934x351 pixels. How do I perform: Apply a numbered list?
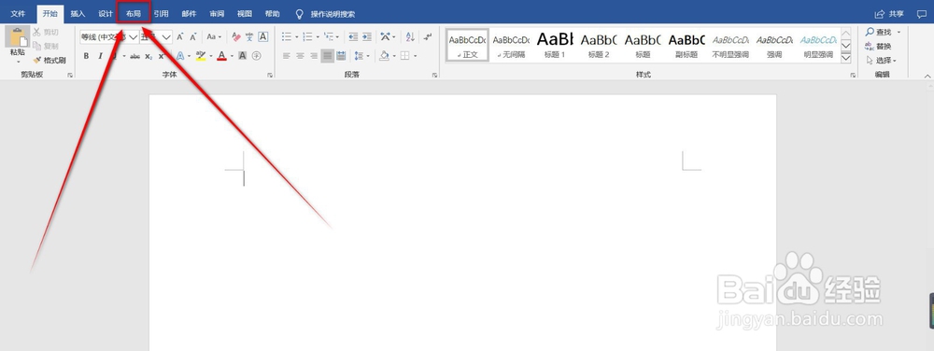[308, 37]
